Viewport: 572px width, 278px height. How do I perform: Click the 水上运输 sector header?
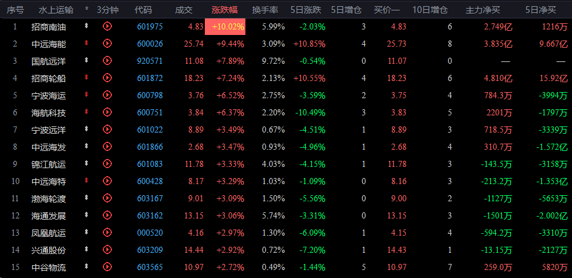tap(55, 10)
